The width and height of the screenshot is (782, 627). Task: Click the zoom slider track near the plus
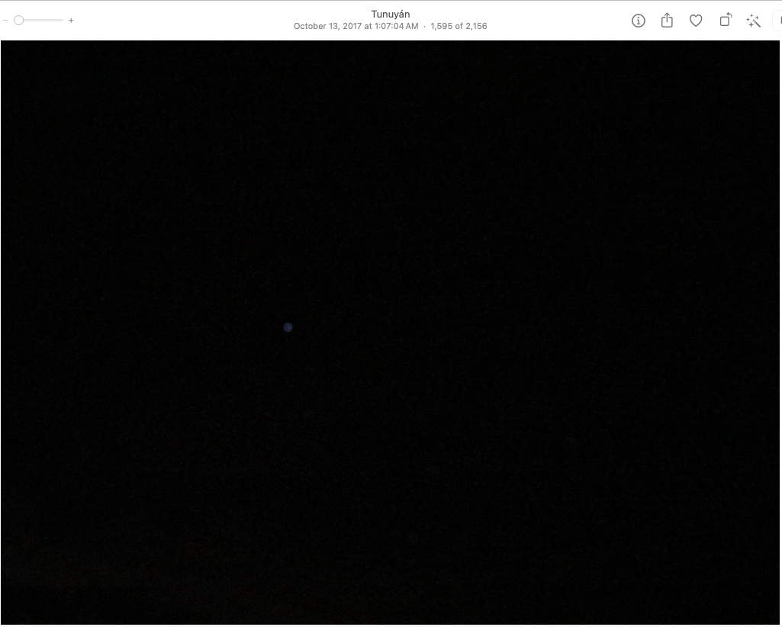click(60, 21)
